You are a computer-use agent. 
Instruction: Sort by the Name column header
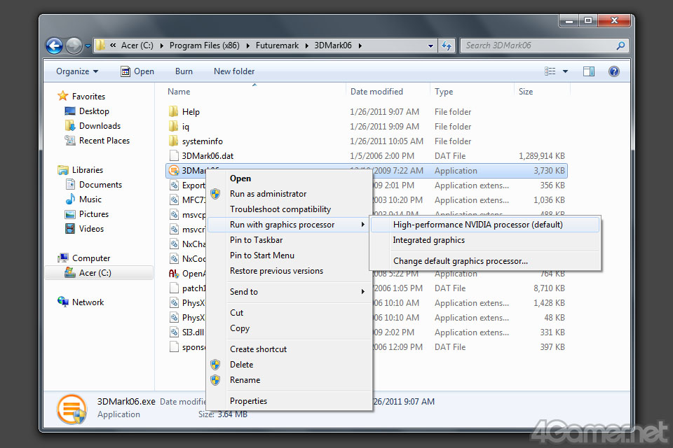[179, 91]
